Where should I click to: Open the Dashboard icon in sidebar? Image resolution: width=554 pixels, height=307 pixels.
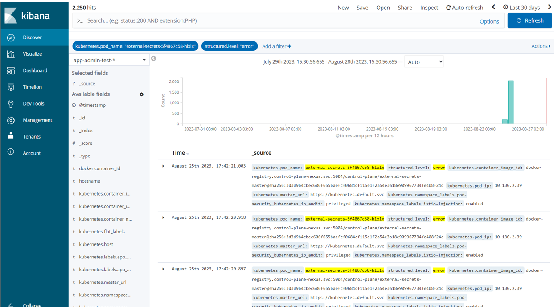click(11, 70)
